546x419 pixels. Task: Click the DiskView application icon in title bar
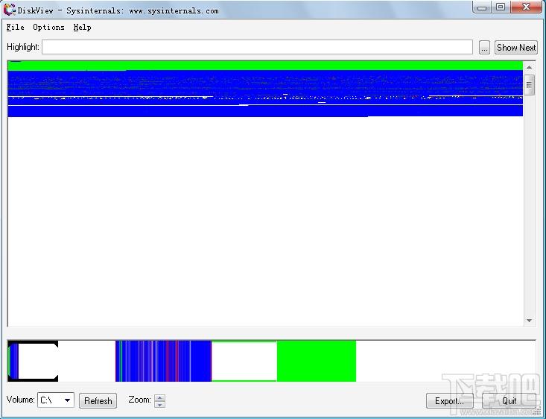[x=10, y=10]
